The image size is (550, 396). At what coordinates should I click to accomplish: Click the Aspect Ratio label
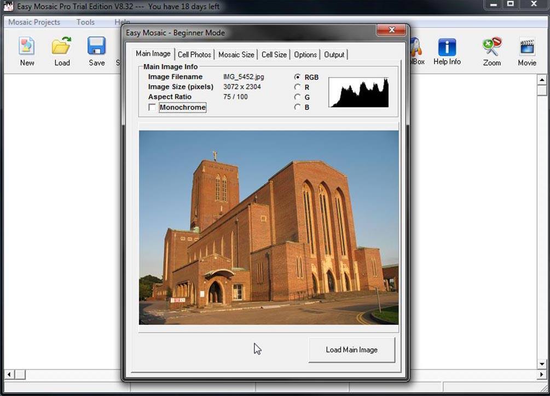coord(170,97)
